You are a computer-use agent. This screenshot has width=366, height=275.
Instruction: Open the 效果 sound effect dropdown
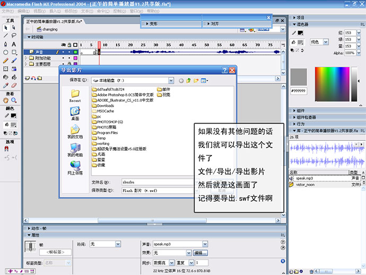tap(189, 253)
